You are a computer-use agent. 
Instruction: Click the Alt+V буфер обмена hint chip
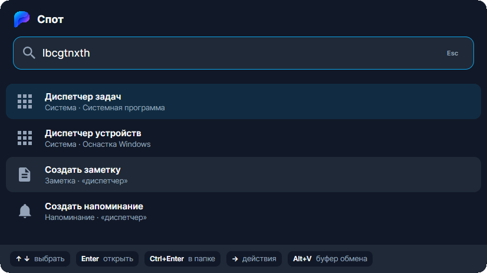tap(330, 259)
